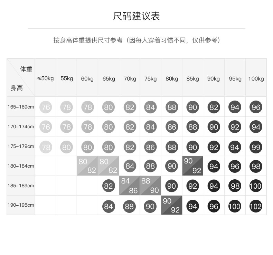The height and width of the screenshot is (255, 273).
Task: Click size 88 in the 165-169cm row
Action: click(172, 107)
